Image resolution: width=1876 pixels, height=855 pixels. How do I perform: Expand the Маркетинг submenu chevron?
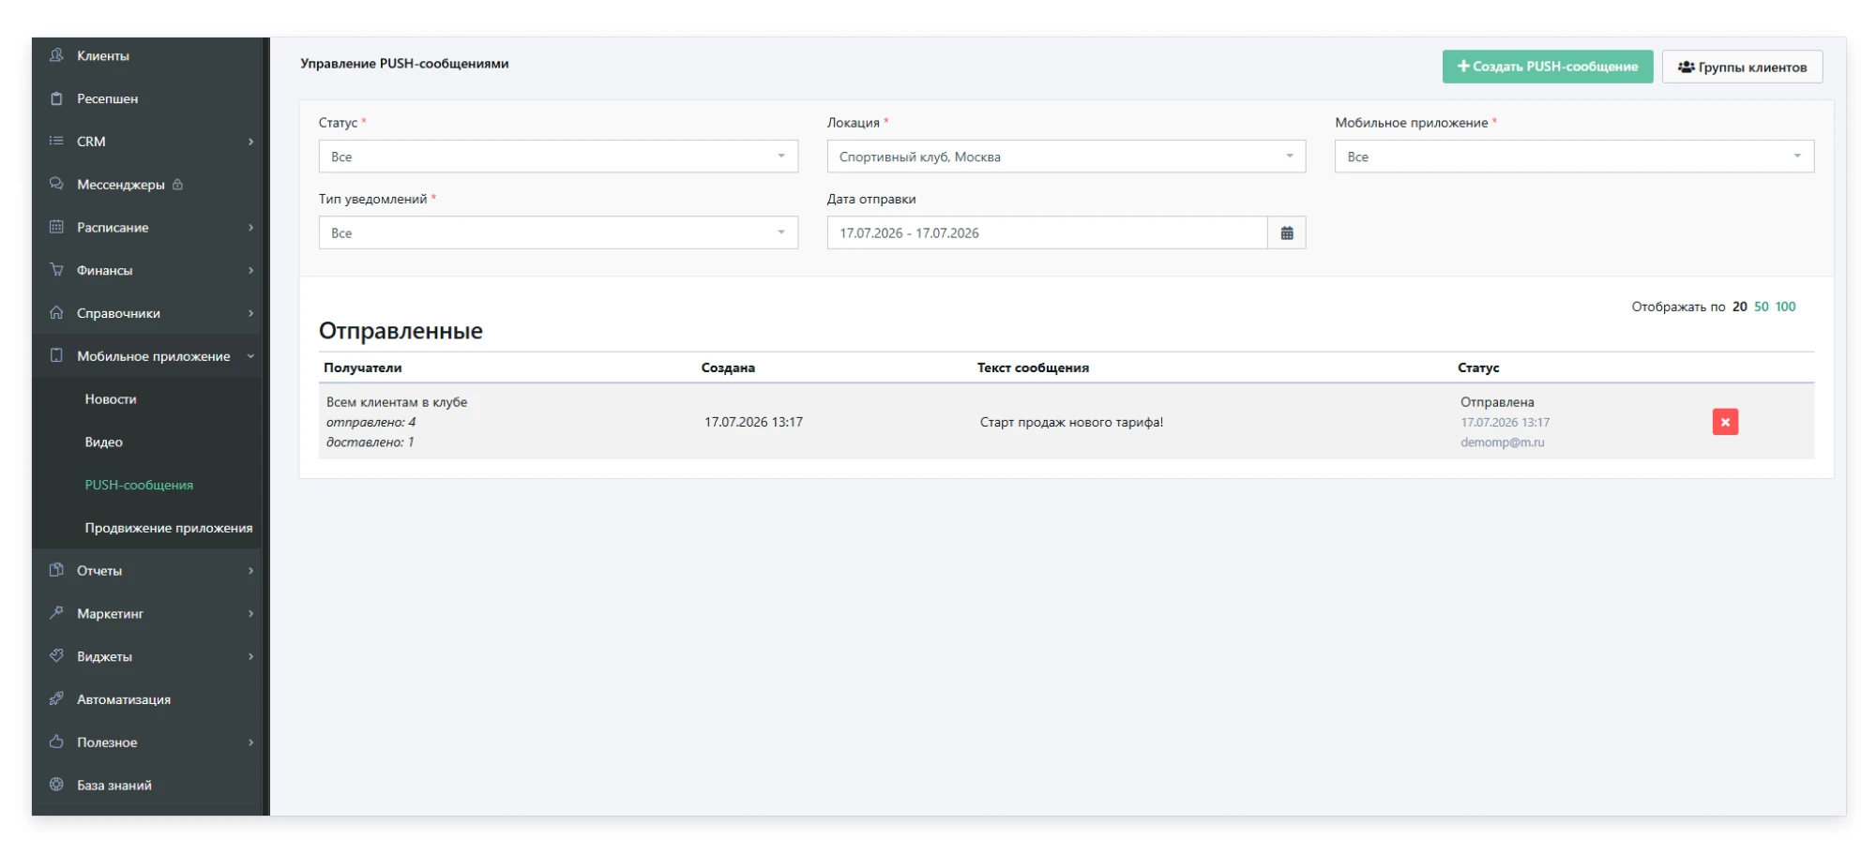click(x=250, y=614)
